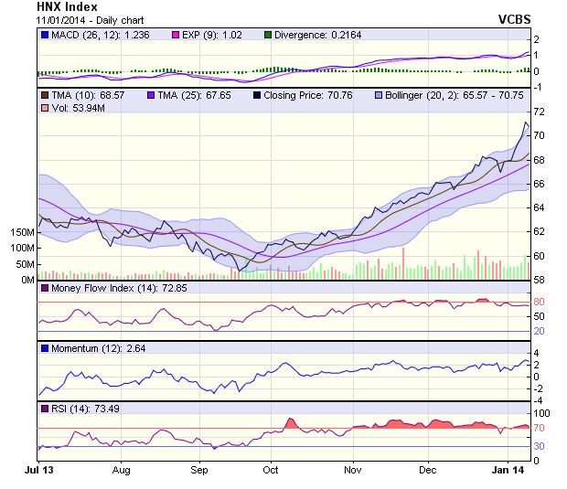Select the Oct date axis label
567x489 pixels.
click(x=271, y=469)
